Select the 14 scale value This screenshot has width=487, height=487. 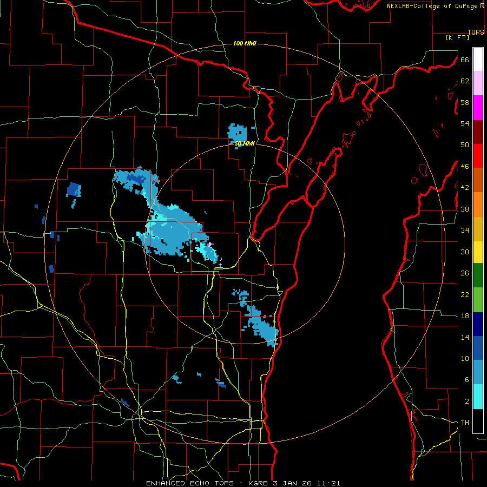click(465, 337)
